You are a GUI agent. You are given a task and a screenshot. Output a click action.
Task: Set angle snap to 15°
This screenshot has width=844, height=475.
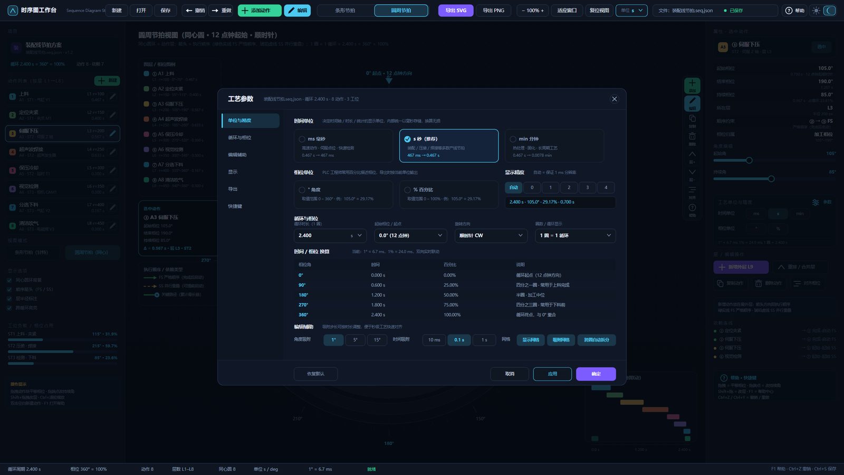pyautogui.click(x=377, y=340)
